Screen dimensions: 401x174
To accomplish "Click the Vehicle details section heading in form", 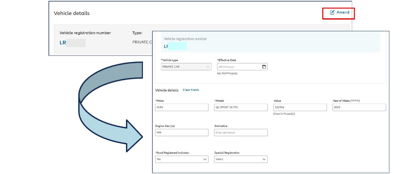I will (x=167, y=90).
